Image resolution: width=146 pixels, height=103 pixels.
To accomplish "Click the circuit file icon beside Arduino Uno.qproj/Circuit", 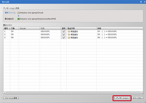I will coord(19,13).
